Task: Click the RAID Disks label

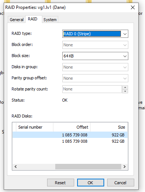Action: coord(22,116)
